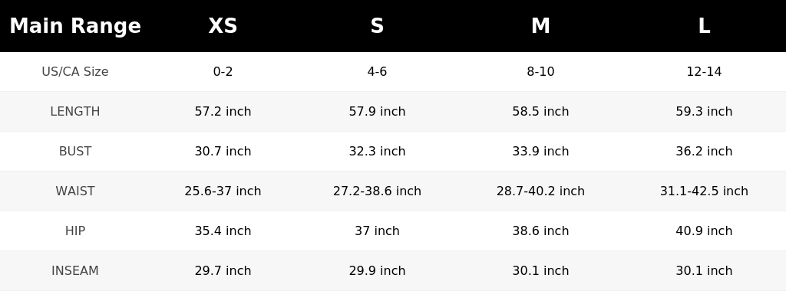Click the 31.1-42.5 inch waist value

[x=704, y=191]
